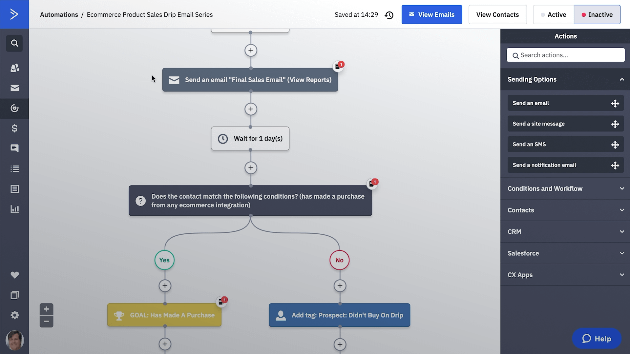This screenshot has width=630, height=354.
Task: Click the revision history clock icon
Action: [x=389, y=15]
